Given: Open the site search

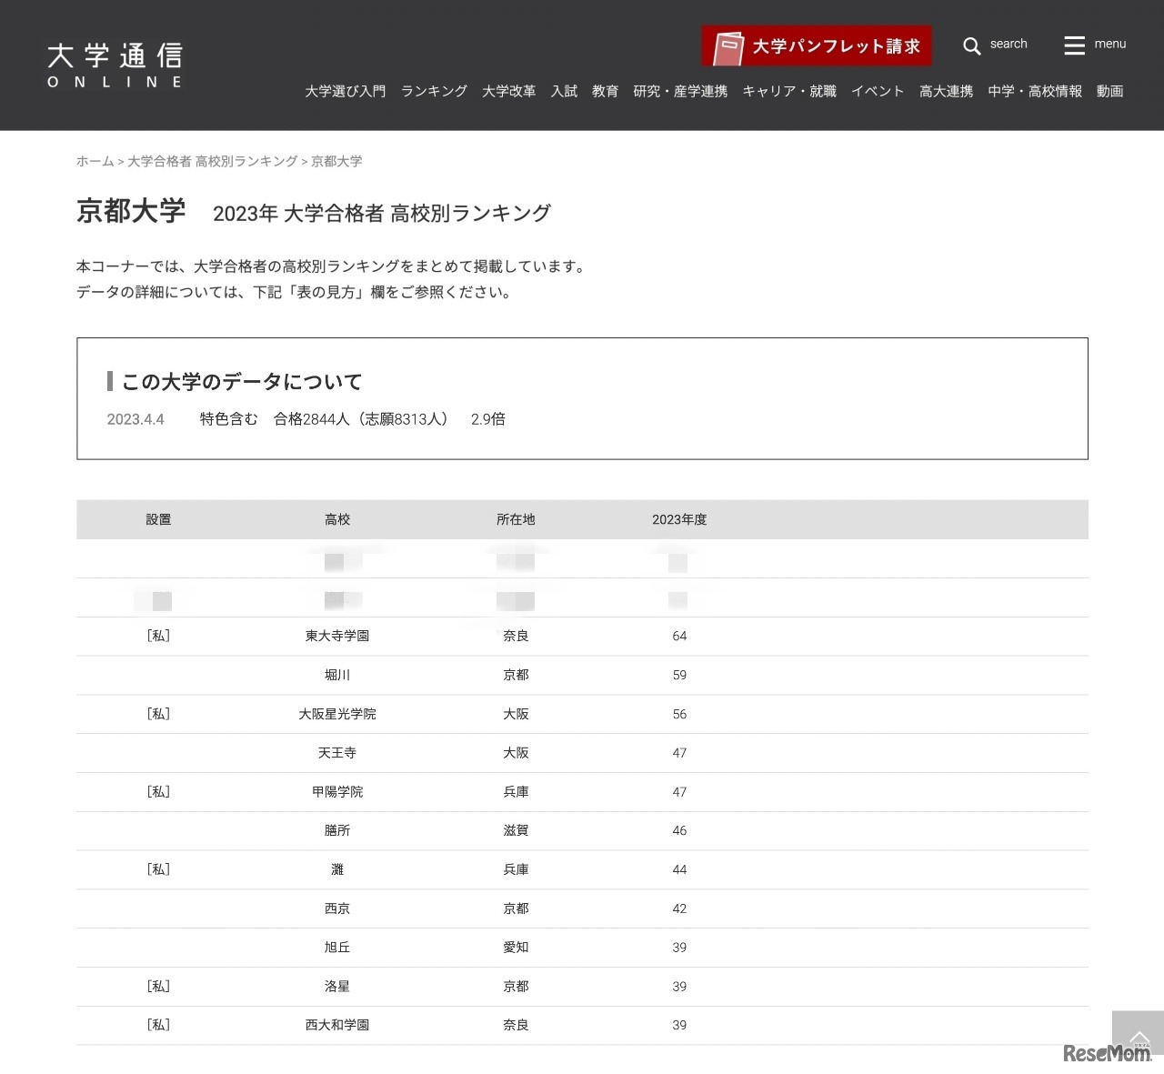Looking at the screenshot, I should pos(996,45).
